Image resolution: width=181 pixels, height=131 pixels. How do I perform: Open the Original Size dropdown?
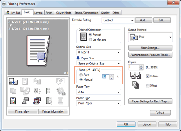point(98,52)
